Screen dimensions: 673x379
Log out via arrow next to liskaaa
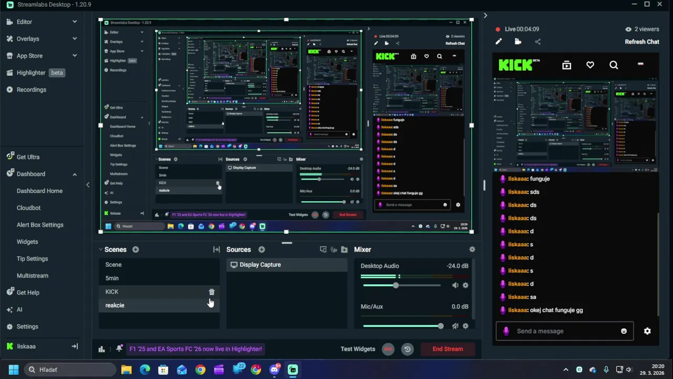(75, 346)
